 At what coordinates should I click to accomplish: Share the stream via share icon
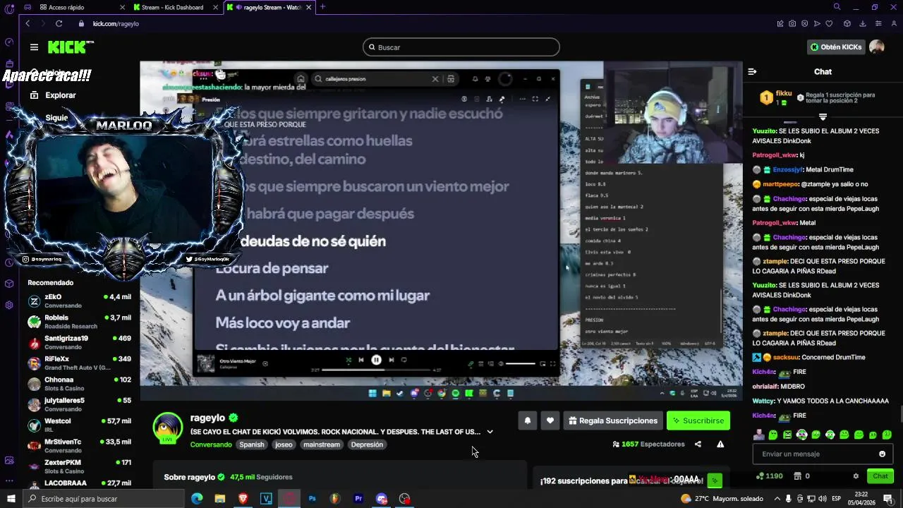coord(698,445)
